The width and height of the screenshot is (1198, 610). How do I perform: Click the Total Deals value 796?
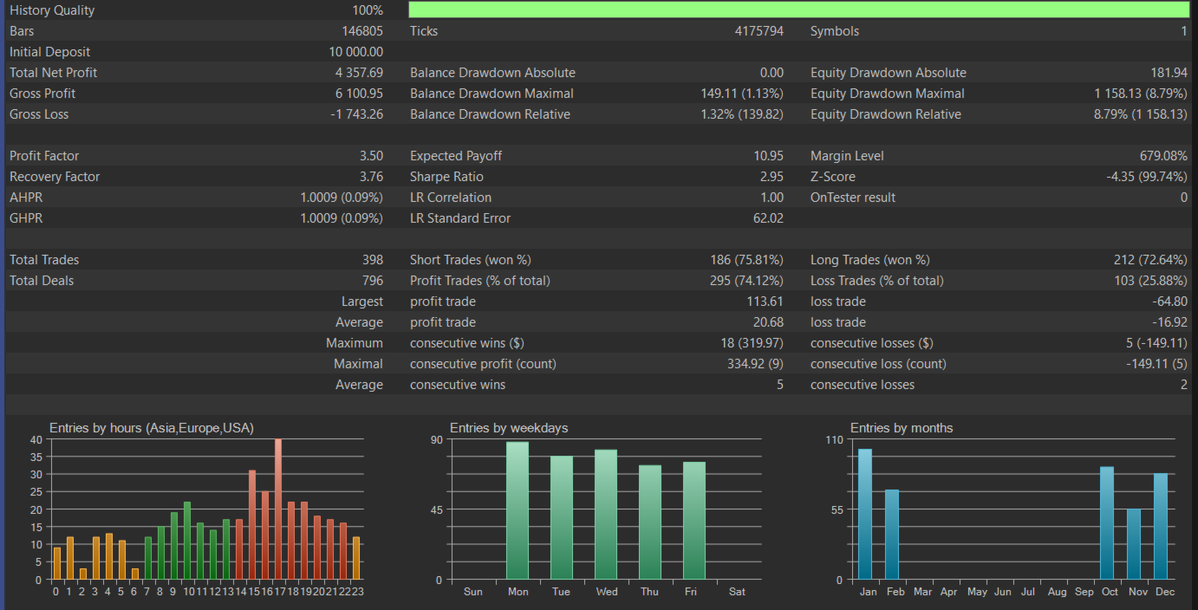[373, 281]
